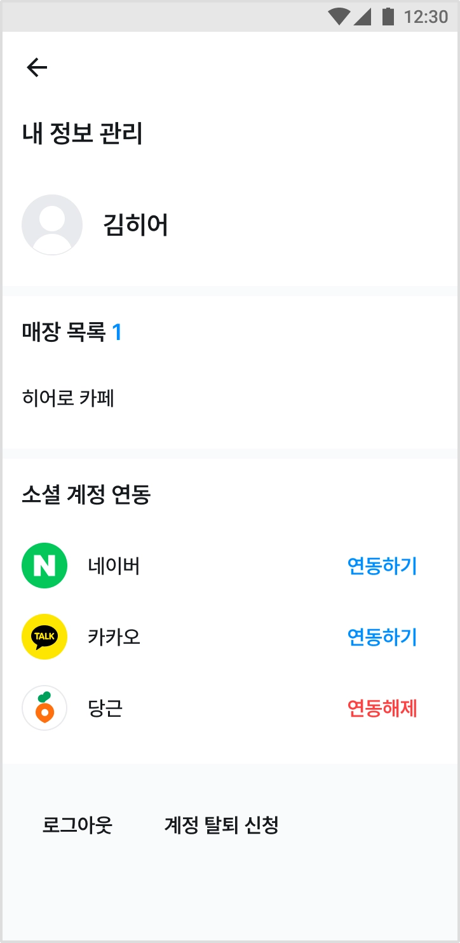Tap the 당근 account label

[105, 708]
